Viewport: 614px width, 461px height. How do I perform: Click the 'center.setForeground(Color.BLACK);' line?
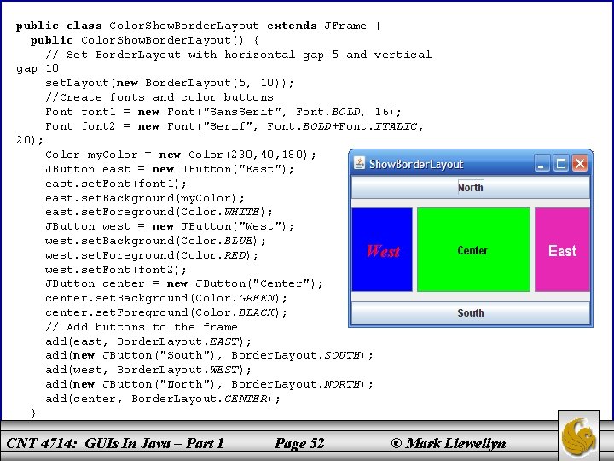click(166, 312)
